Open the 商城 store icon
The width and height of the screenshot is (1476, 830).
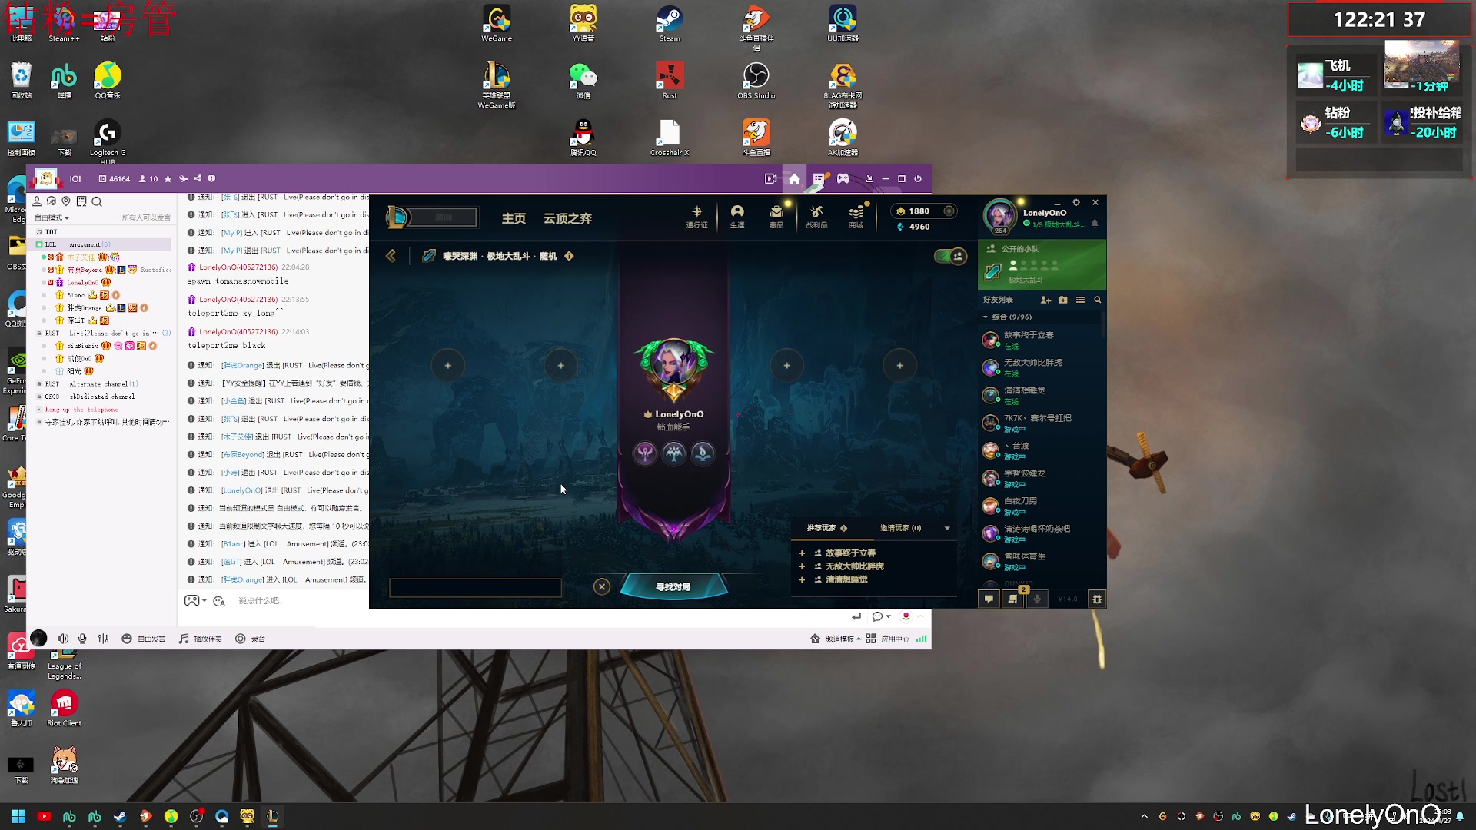[856, 216]
